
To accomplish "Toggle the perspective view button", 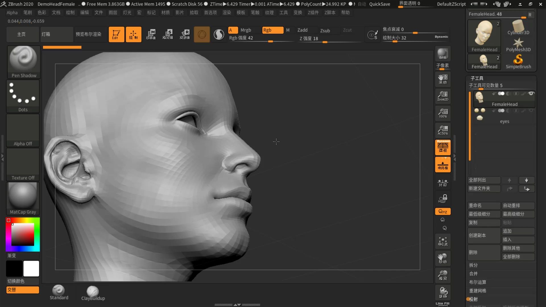I will (x=442, y=147).
